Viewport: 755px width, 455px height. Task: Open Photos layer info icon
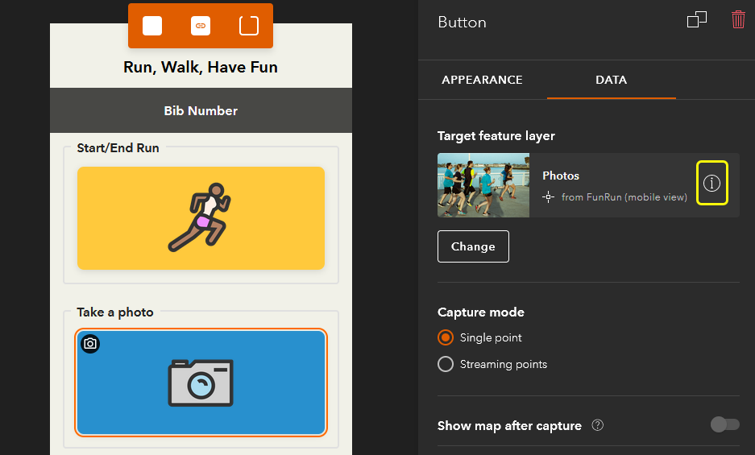point(711,183)
